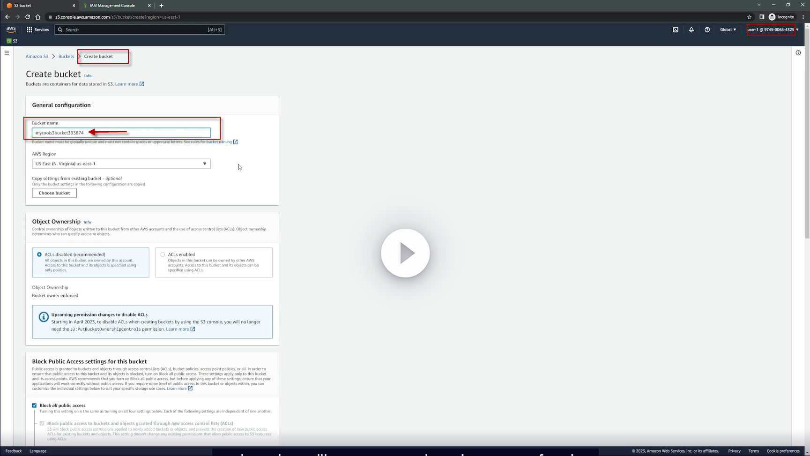This screenshot has height=456, width=810.
Task: Click the site lock icon in address bar
Action: point(50,17)
